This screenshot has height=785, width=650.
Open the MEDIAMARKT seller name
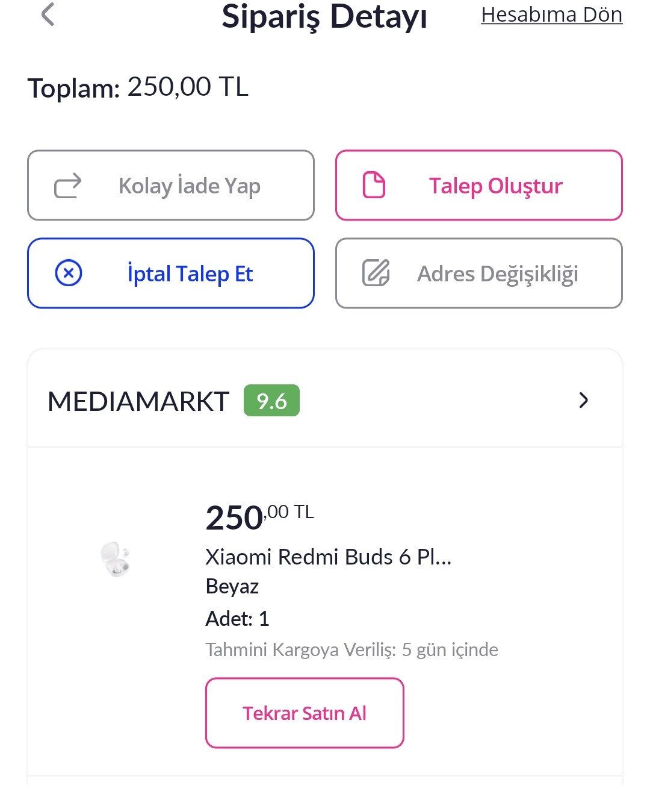tap(138, 401)
